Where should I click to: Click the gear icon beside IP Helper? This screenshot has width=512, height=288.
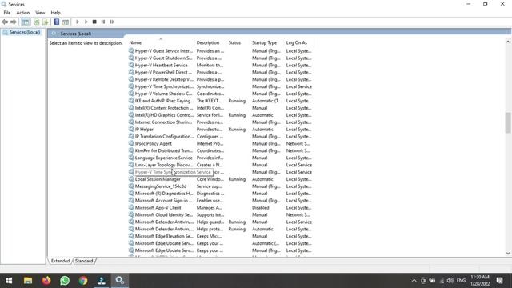point(131,130)
